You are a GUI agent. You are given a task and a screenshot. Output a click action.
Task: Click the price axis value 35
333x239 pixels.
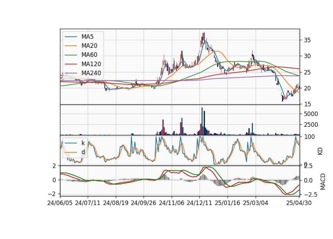point(307,40)
